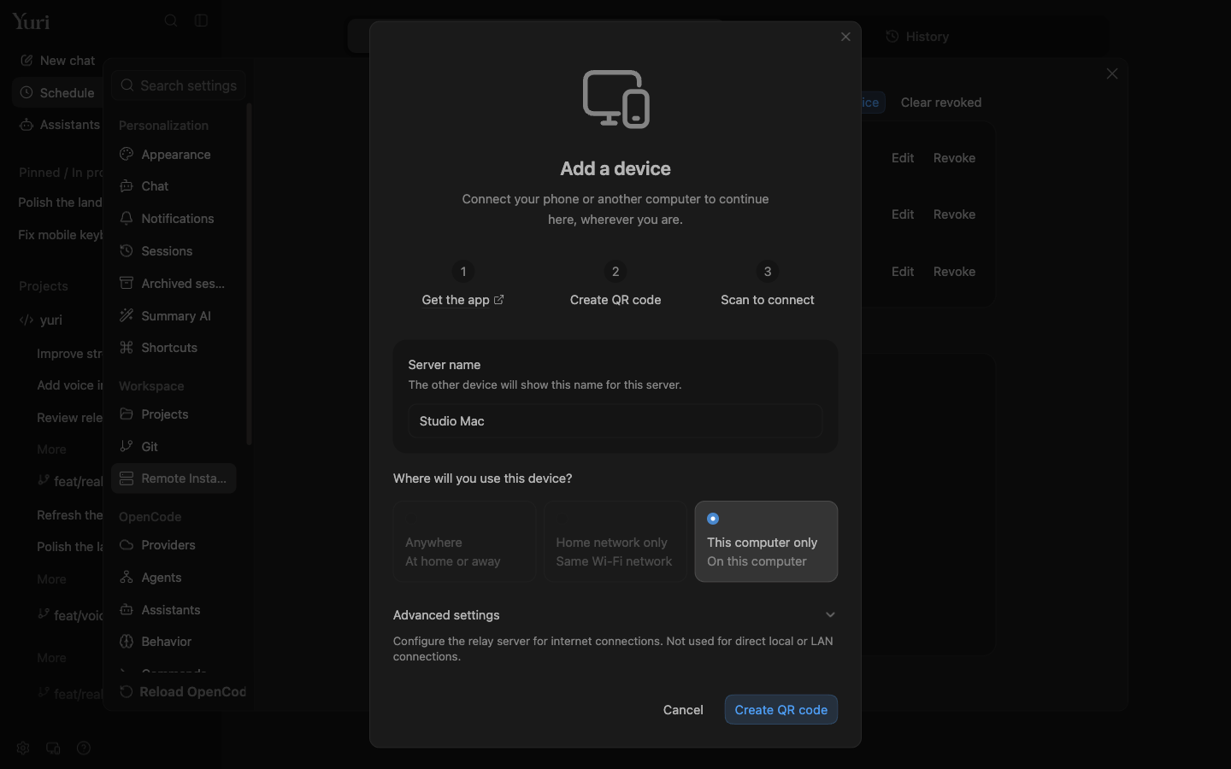Open the Get the app link
Image resolution: width=1231 pixels, height=769 pixels.
click(x=463, y=300)
